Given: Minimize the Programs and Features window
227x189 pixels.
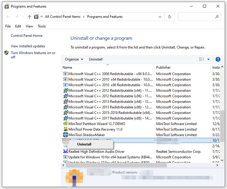Looking at the screenshot, I should click(191, 6).
